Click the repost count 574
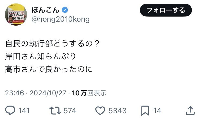Image resolution: width=201 pixels, height=121 pixels. coord(70,111)
